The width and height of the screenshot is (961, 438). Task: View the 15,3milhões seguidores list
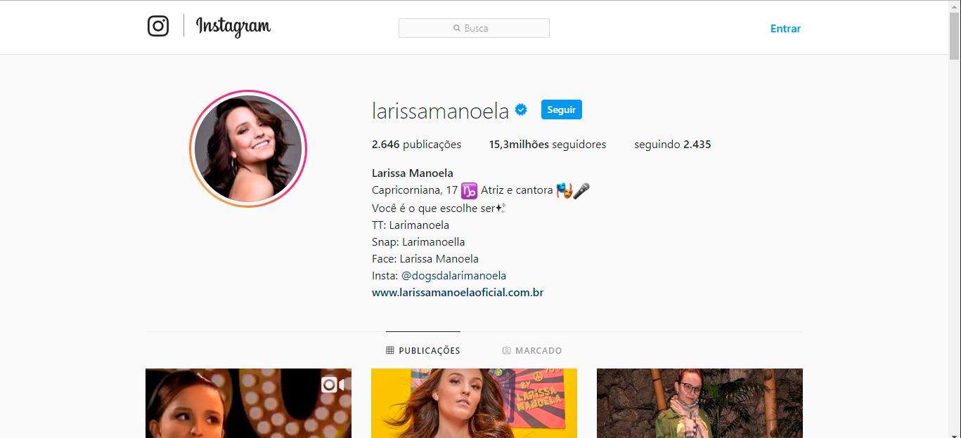click(548, 145)
